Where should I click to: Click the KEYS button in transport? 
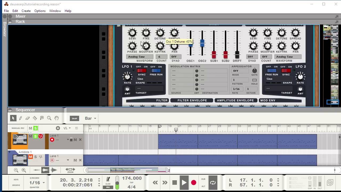coord(16,180)
